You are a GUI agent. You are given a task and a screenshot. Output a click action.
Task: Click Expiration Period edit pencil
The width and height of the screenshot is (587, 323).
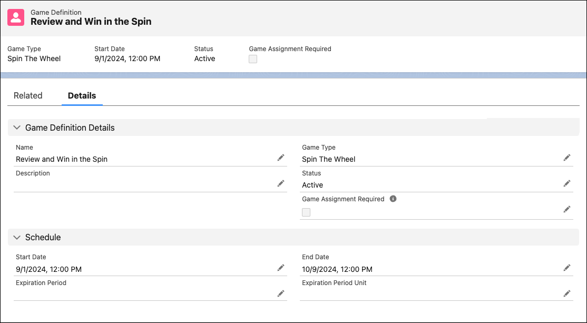pyautogui.click(x=281, y=293)
